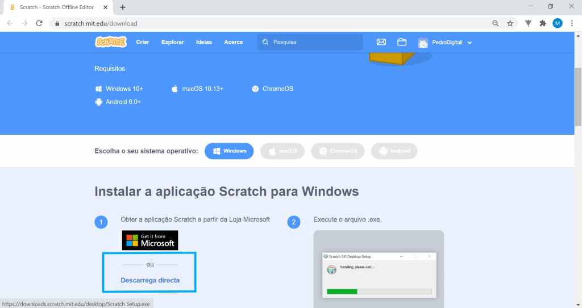Click heading Instalar a aplicação Scratch para Windows

(x=226, y=192)
